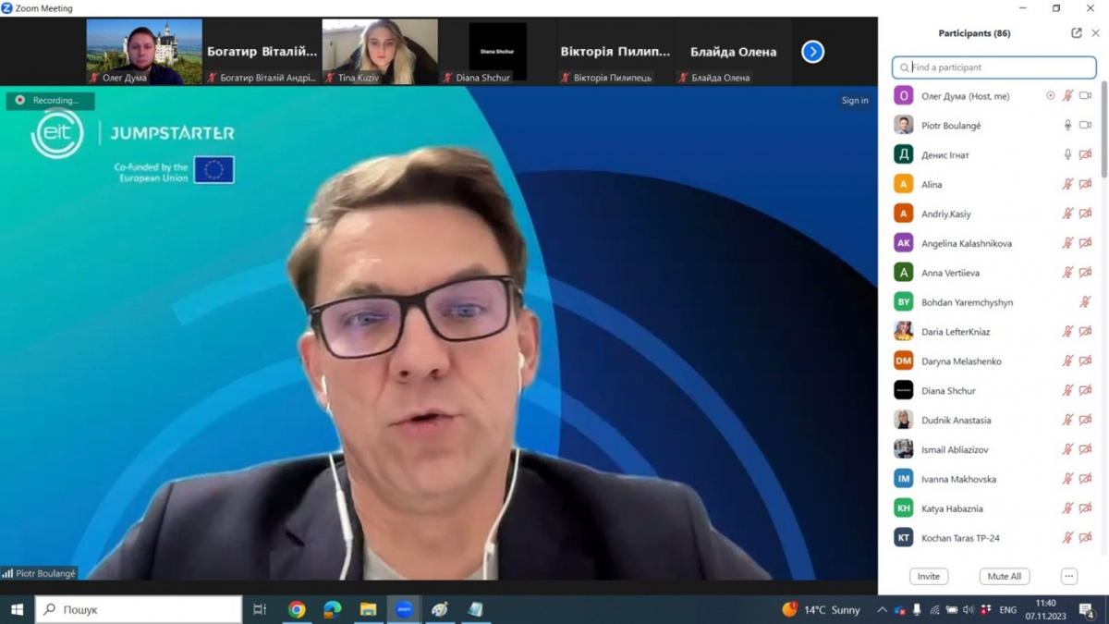The image size is (1109, 624).
Task: Click Alina's crossed-out camera icon
Action: pos(1085,185)
